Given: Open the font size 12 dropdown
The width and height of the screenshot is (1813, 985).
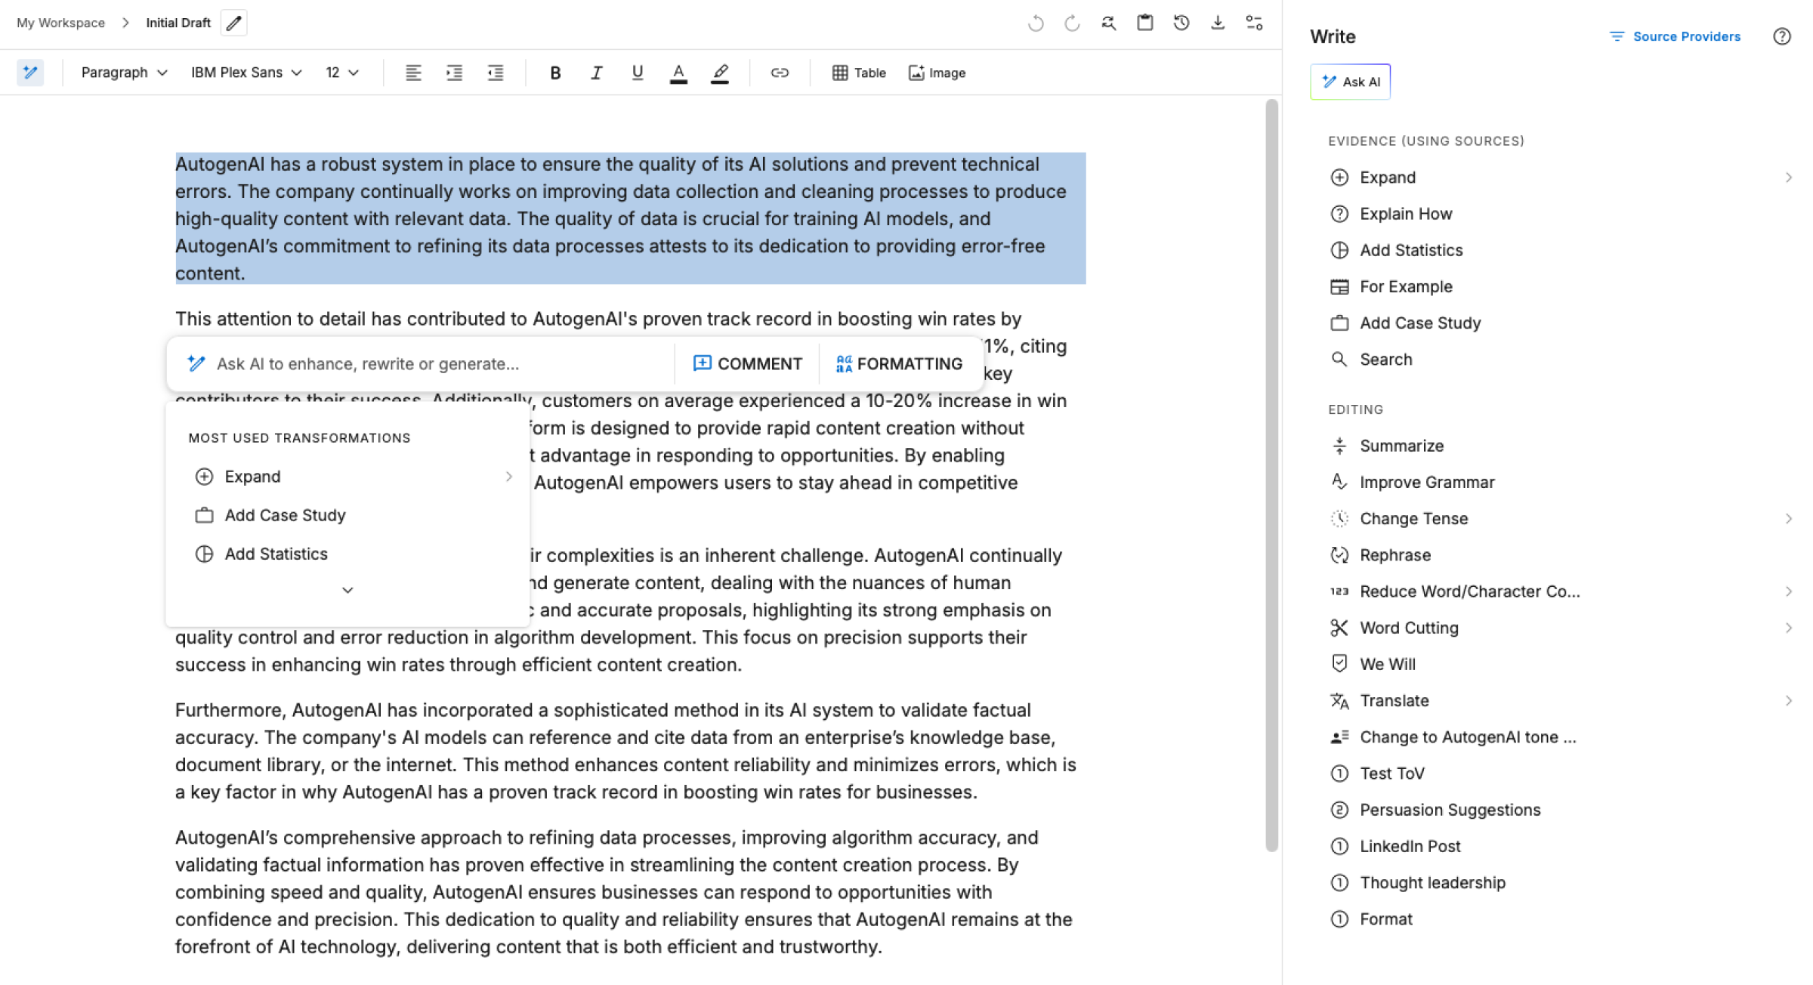Looking at the screenshot, I should click(342, 73).
